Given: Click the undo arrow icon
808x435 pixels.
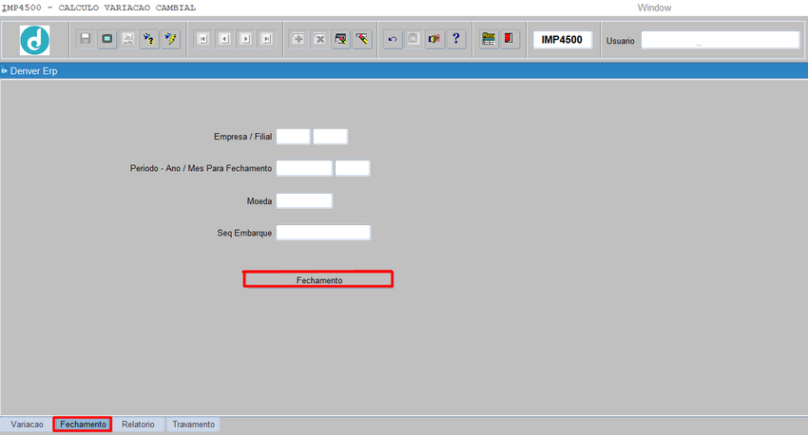Looking at the screenshot, I should coord(392,39).
